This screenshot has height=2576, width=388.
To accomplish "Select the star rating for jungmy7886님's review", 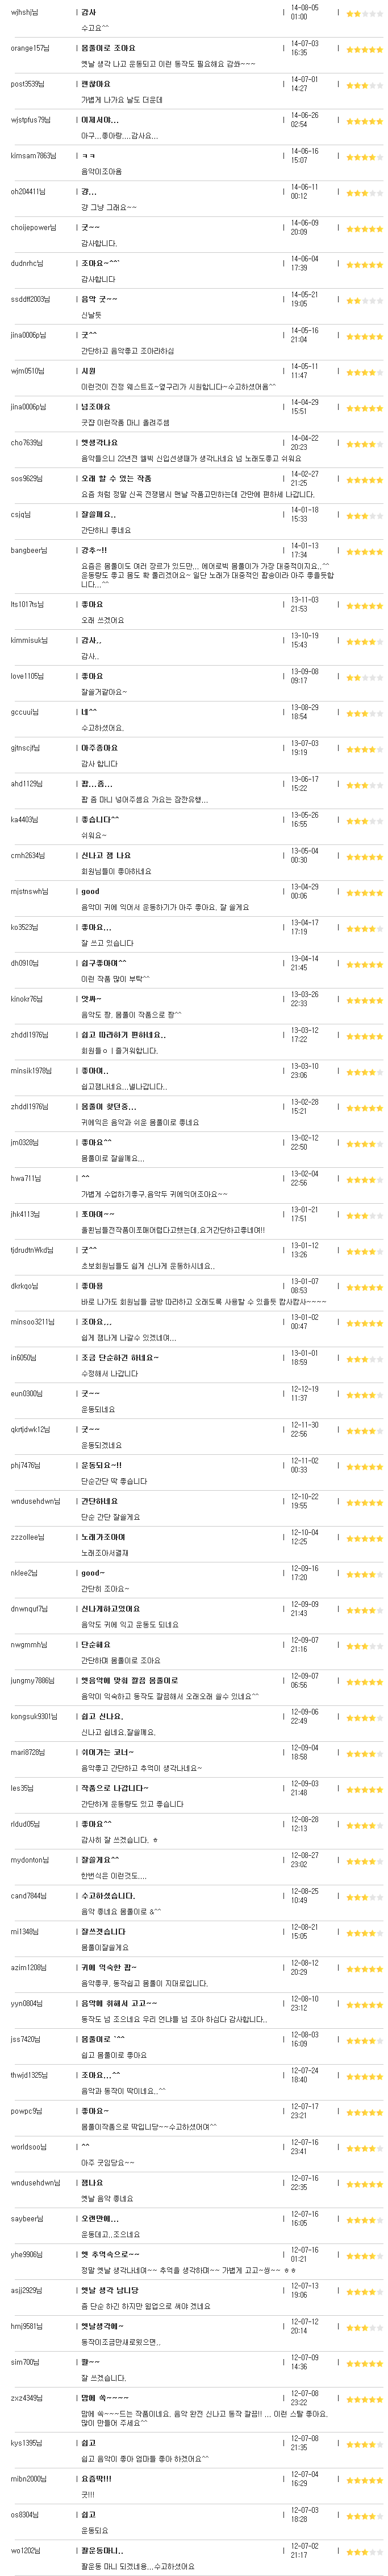I will pos(364,1680).
